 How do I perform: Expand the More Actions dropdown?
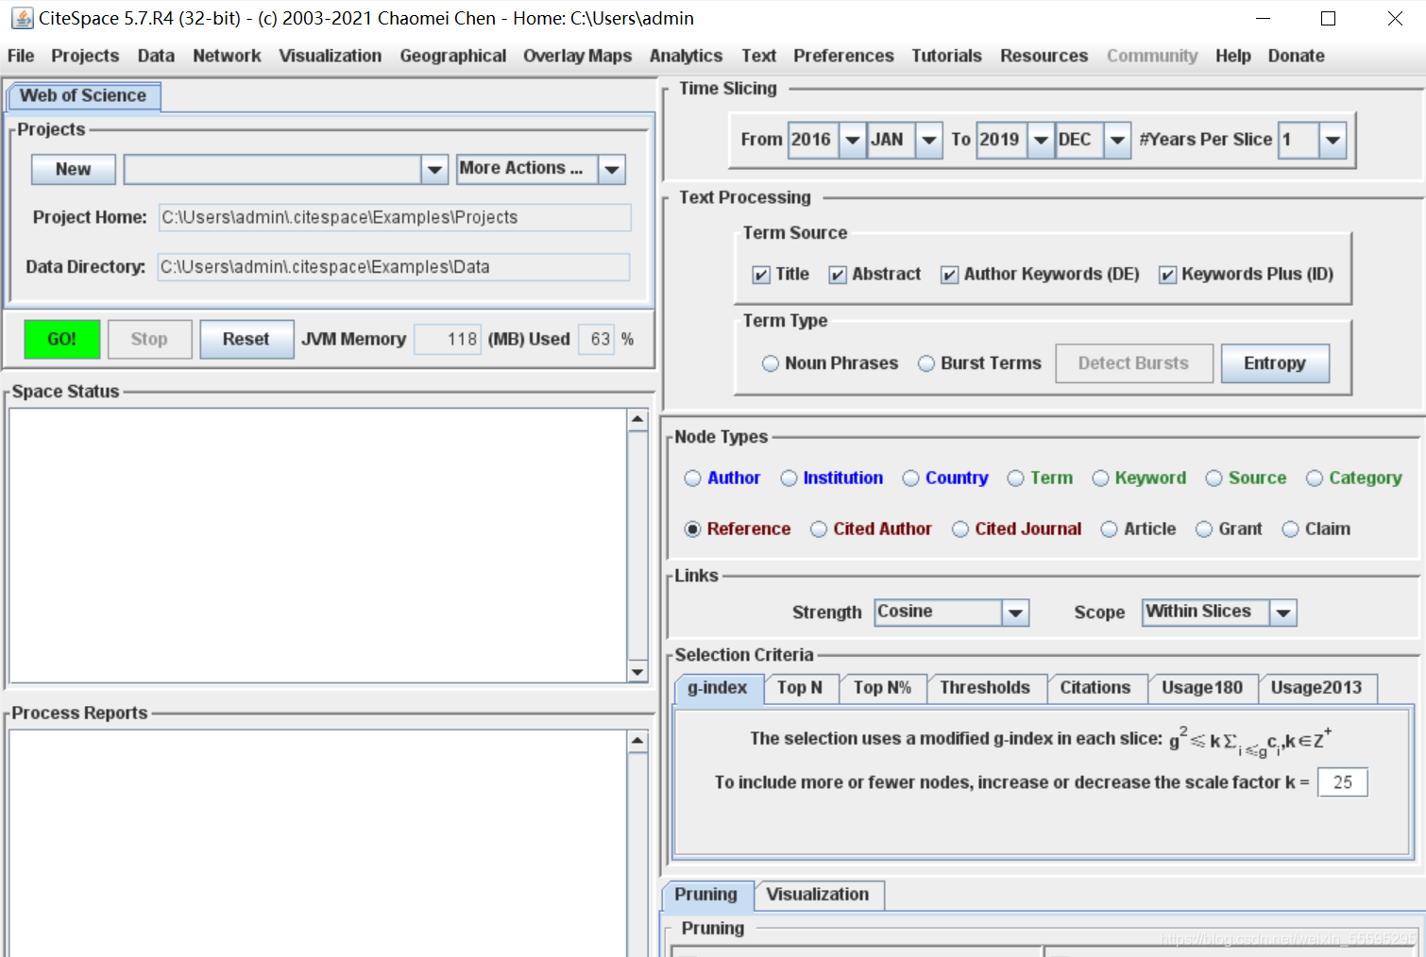point(612,170)
